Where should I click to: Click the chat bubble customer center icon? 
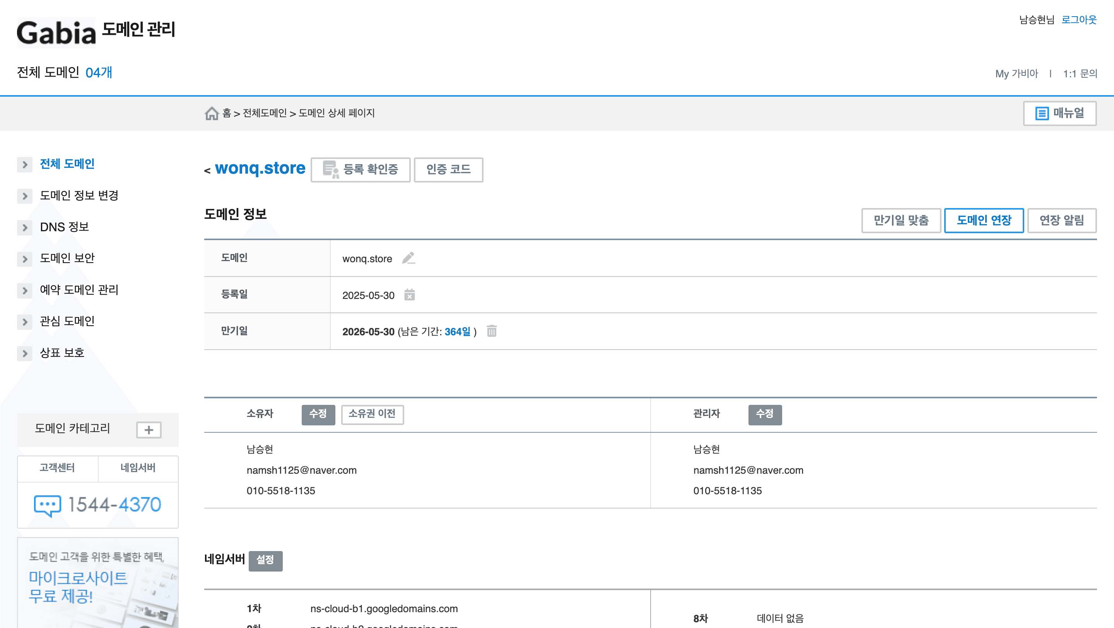tap(47, 505)
